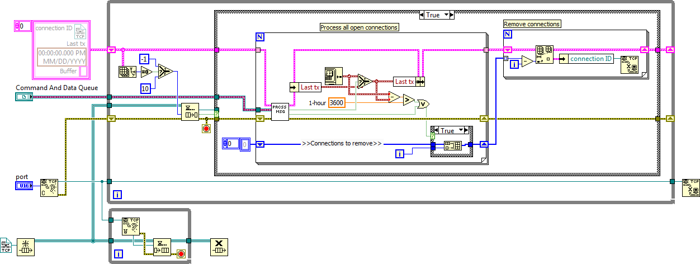The height and width of the screenshot is (264, 700).
Task: Click blue right shift register of Process loop
Action: [484, 144]
